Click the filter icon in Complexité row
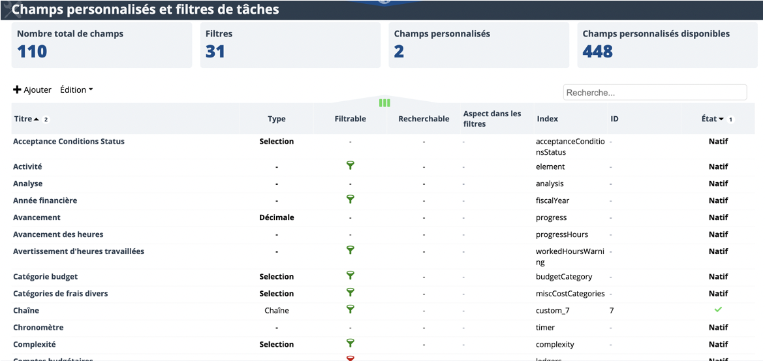The image size is (765, 363). point(350,343)
